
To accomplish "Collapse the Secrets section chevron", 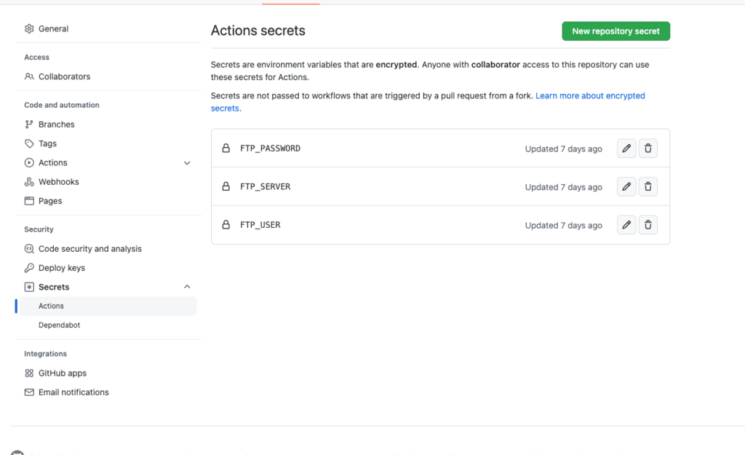I will coord(187,287).
